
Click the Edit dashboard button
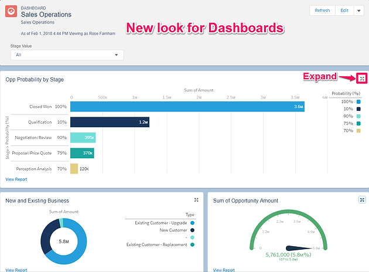tap(344, 11)
